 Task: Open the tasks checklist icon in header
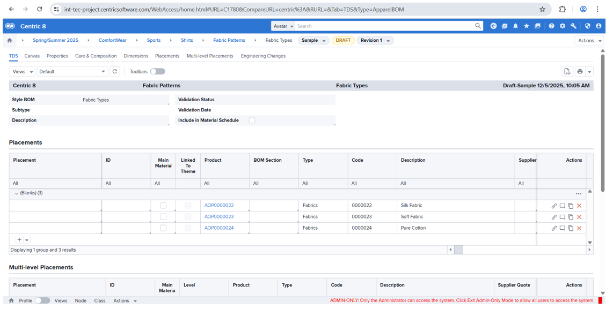tap(505, 26)
